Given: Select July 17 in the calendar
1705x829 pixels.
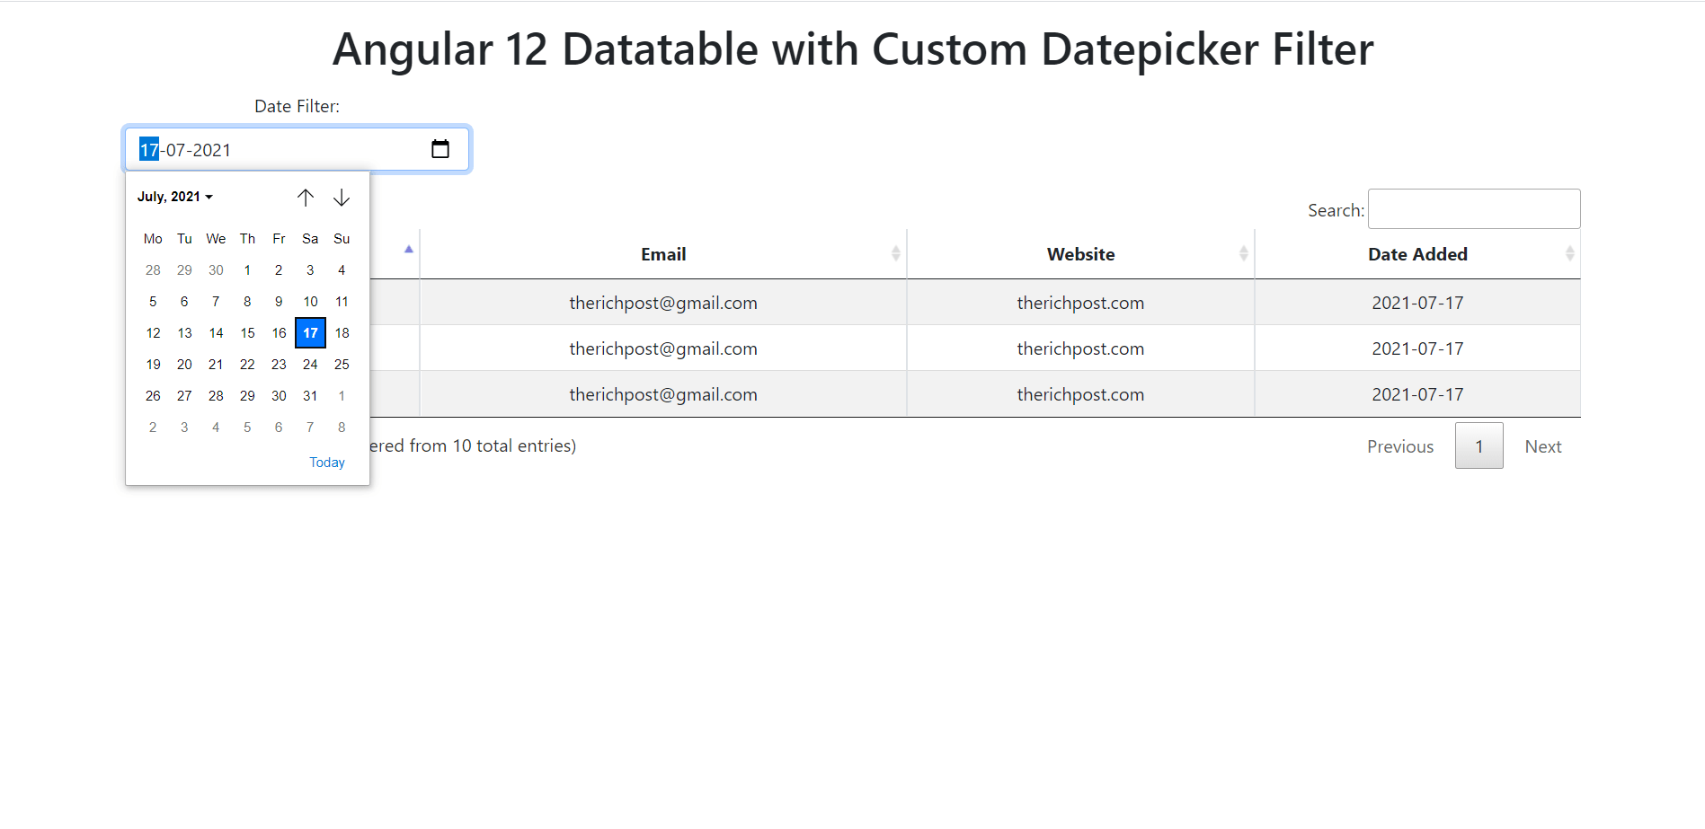Looking at the screenshot, I should (x=310, y=332).
